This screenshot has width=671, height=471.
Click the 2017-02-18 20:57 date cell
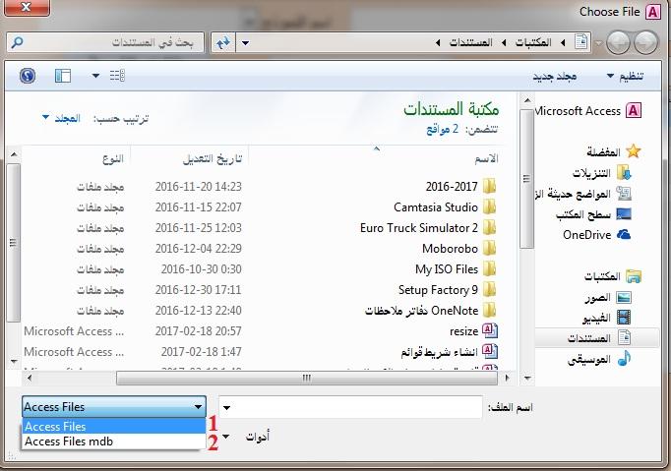pyautogui.click(x=198, y=331)
